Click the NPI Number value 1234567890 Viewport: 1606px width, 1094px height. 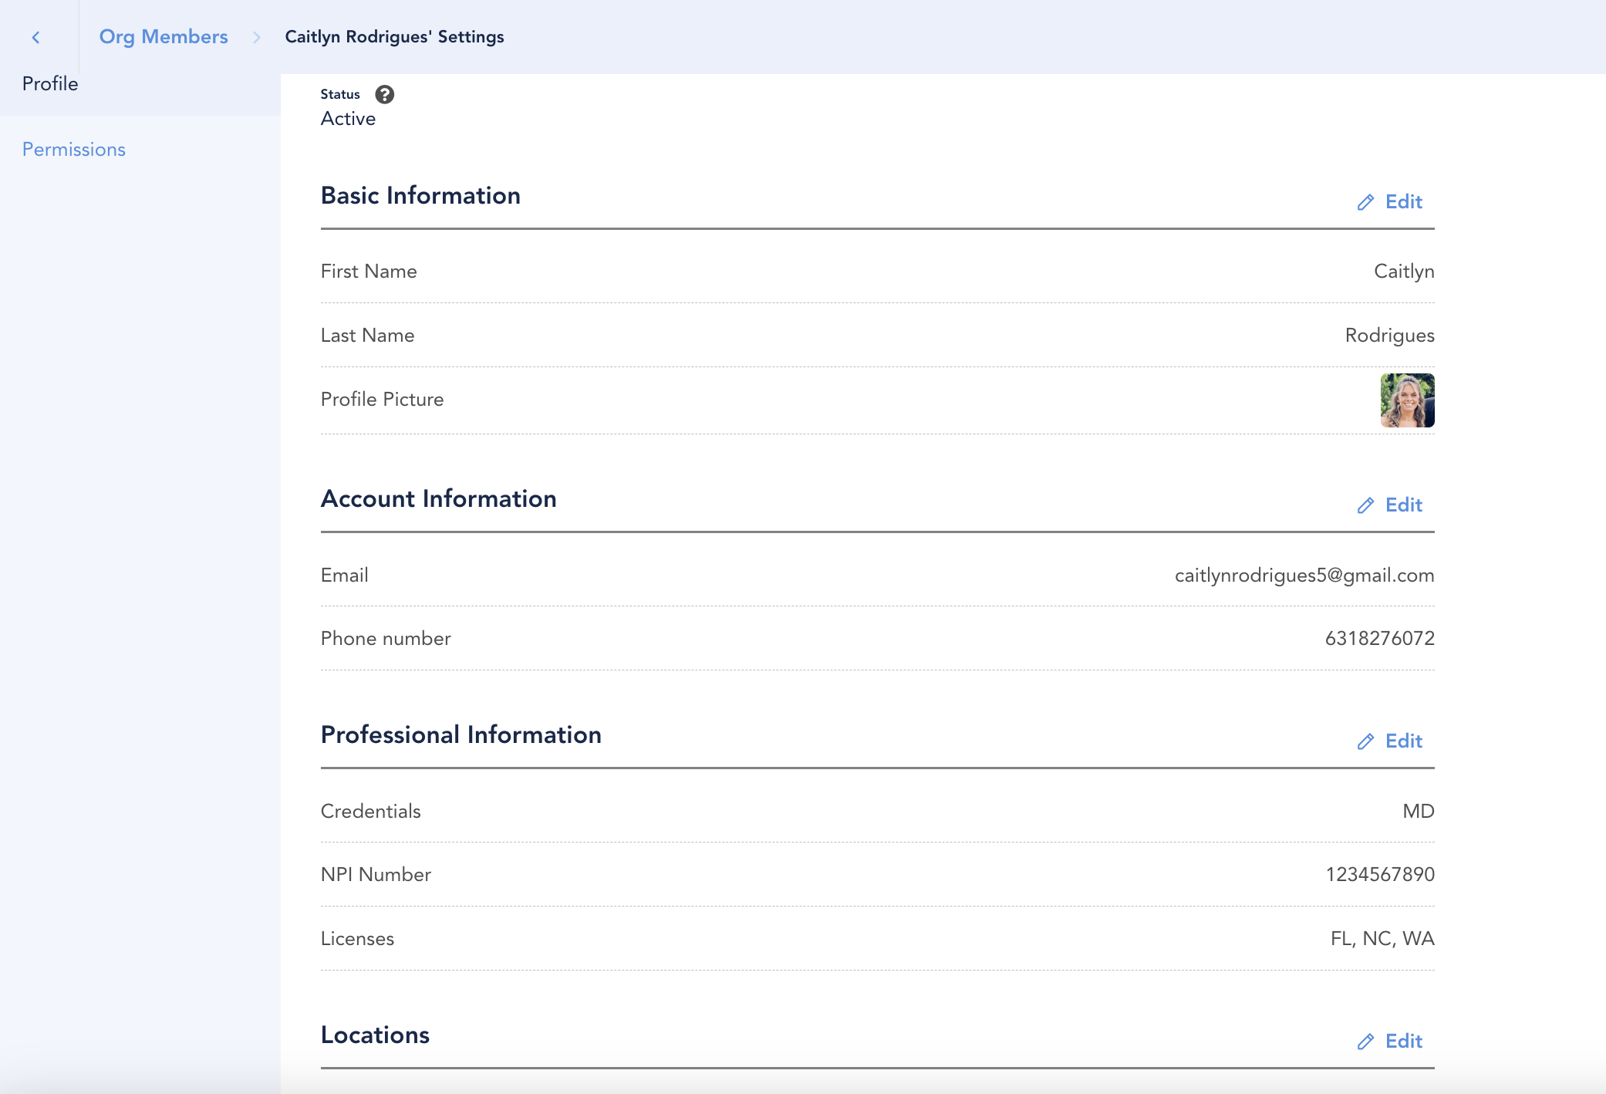1379,875
